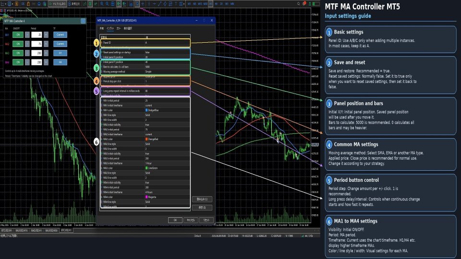
Task: Switch chart to M5 timeframe
Action: pos(194,3)
